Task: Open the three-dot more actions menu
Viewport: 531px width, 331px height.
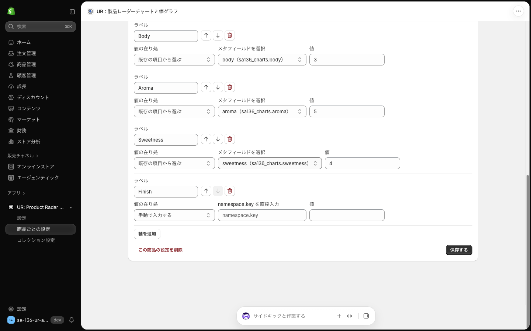Action: [x=518, y=11]
